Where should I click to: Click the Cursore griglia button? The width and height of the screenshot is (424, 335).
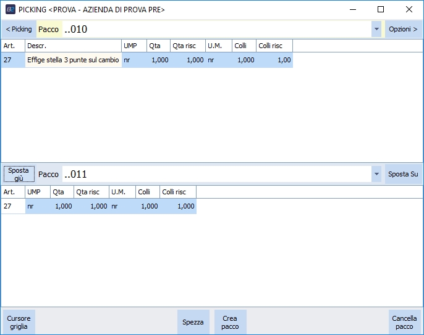pos(19,322)
